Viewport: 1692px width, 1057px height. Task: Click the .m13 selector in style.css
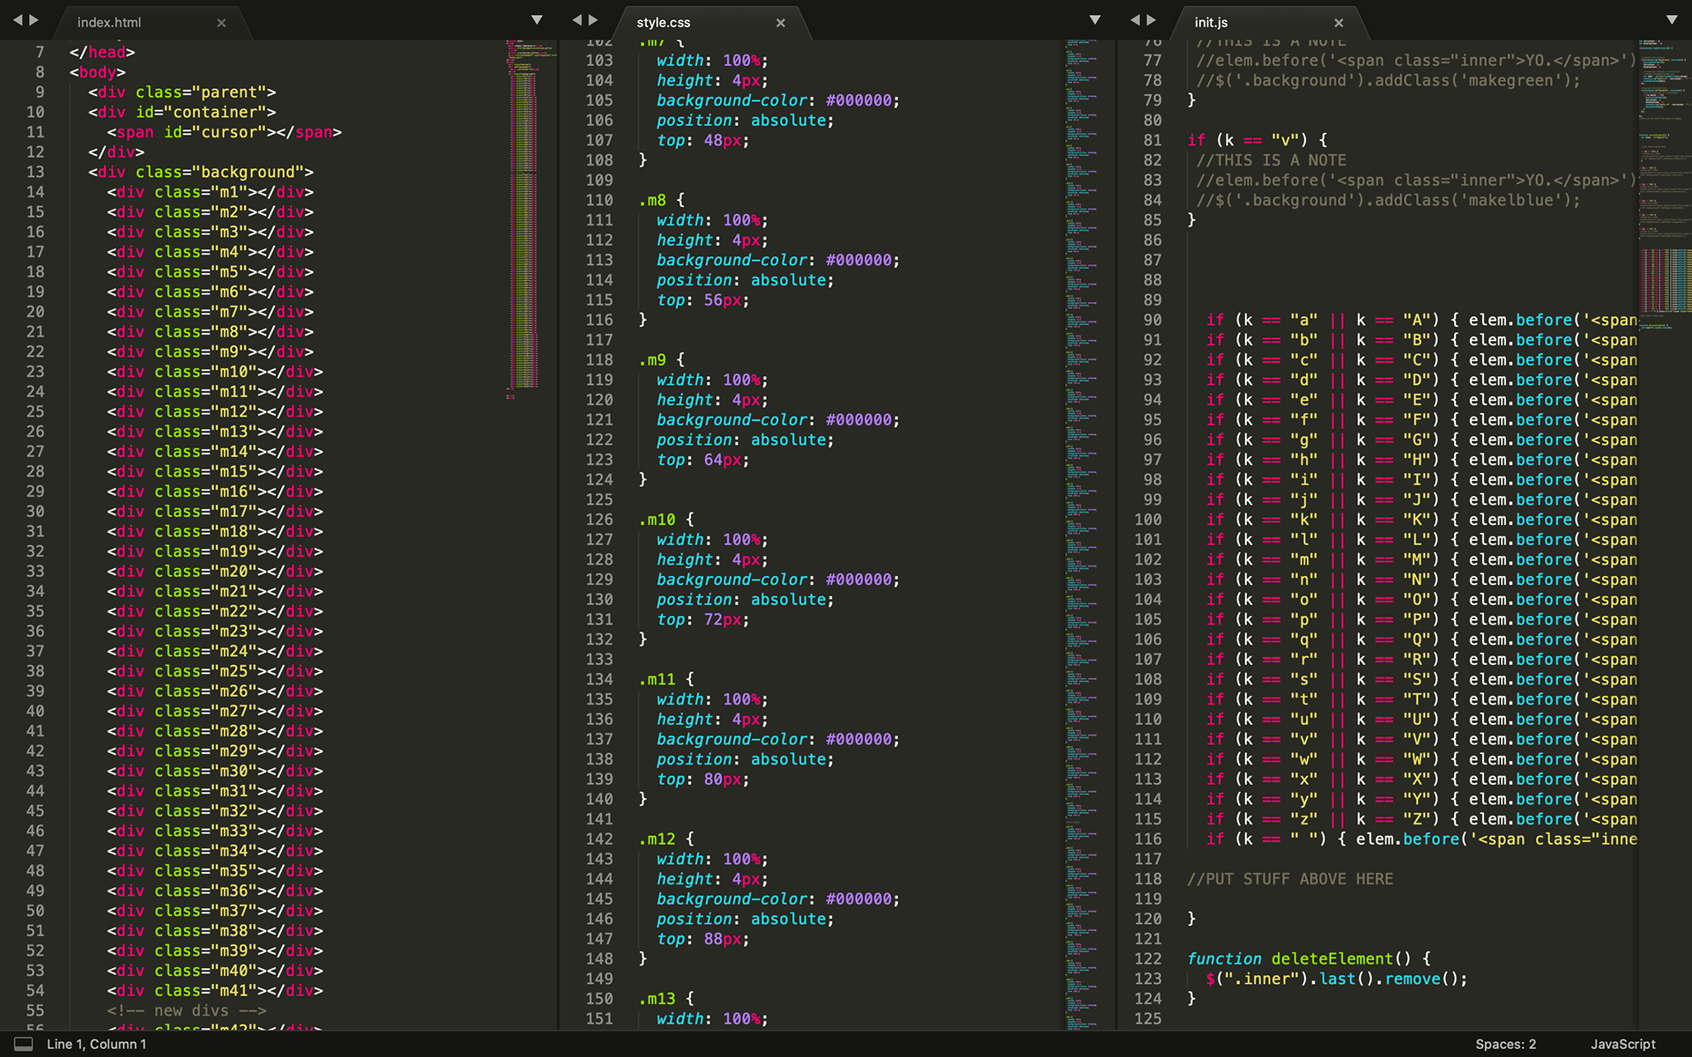[x=657, y=999]
